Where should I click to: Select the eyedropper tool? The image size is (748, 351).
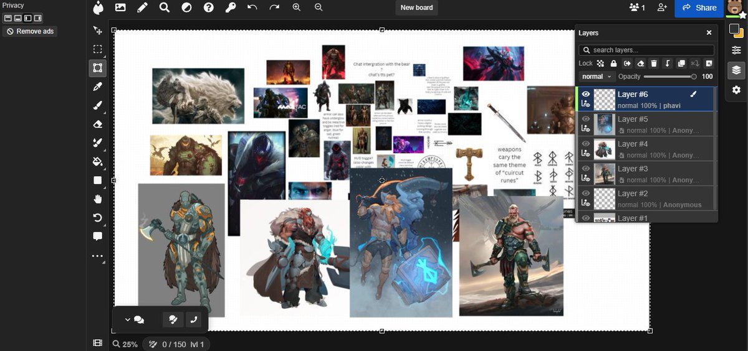click(x=97, y=87)
